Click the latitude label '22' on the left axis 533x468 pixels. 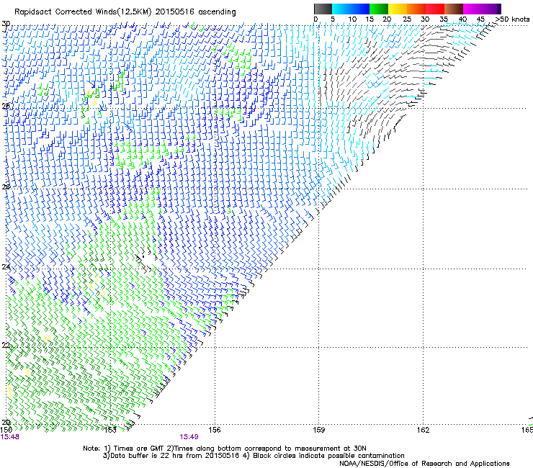6,346
